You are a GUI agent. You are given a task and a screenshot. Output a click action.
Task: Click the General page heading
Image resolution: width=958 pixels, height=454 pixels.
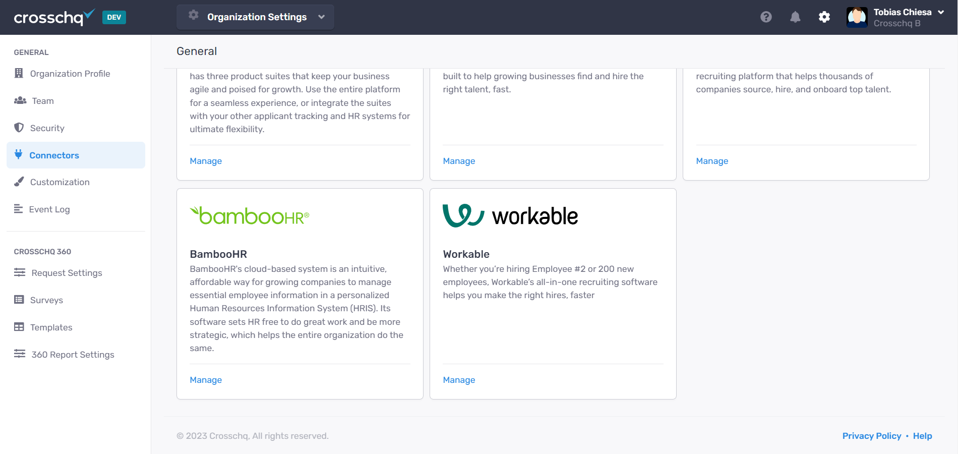pyautogui.click(x=197, y=51)
